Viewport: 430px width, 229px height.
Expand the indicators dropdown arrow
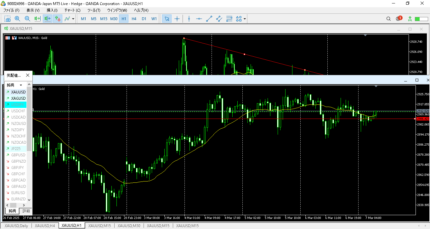(x=73, y=19)
